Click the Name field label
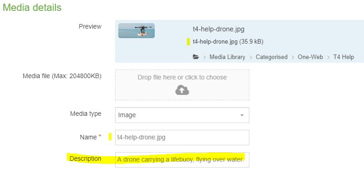The height and width of the screenshot is (173, 364). click(x=88, y=137)
